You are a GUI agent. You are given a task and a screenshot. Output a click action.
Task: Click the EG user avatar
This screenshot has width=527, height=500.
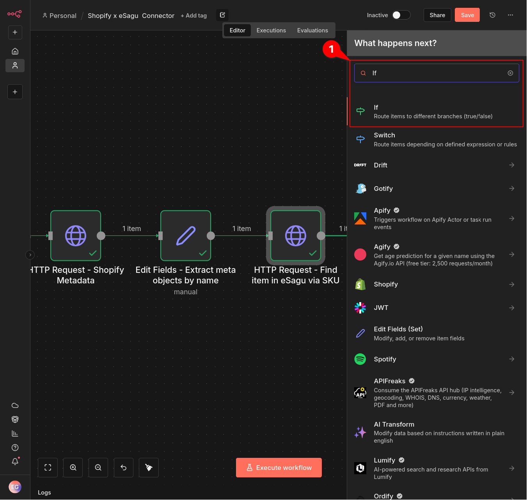click(15, 487)
